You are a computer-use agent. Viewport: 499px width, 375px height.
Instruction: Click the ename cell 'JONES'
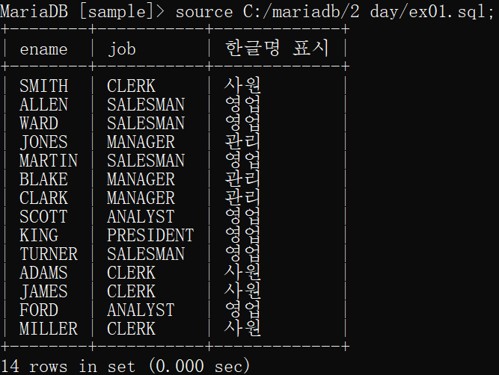pyautogui.click(x=43, y=142)
